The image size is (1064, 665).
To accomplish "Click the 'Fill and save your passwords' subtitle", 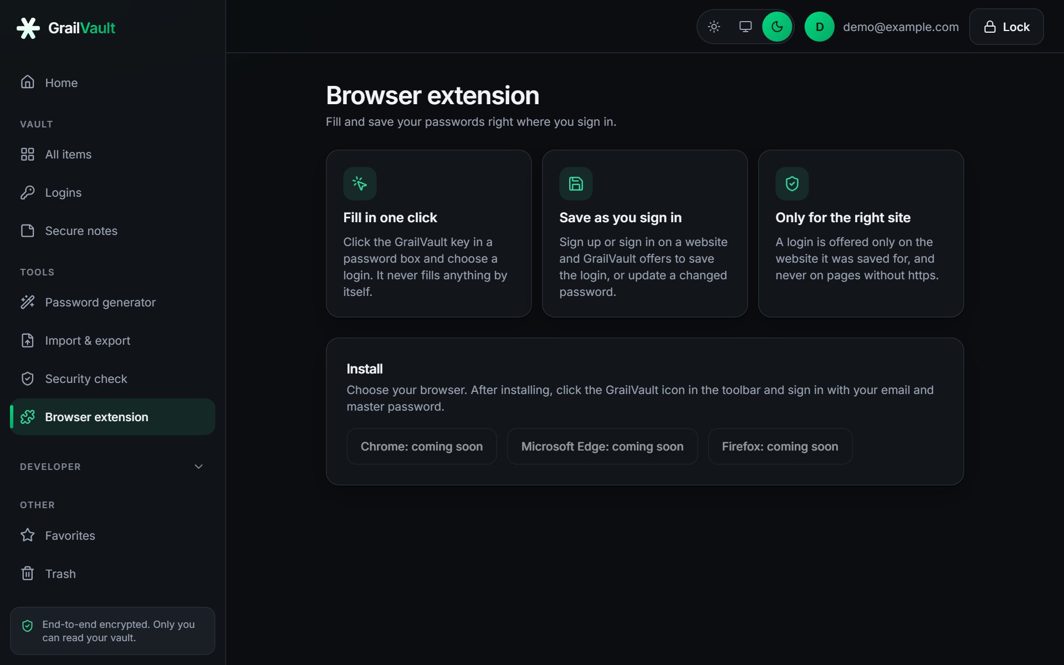I will click(x=470, y=121).
